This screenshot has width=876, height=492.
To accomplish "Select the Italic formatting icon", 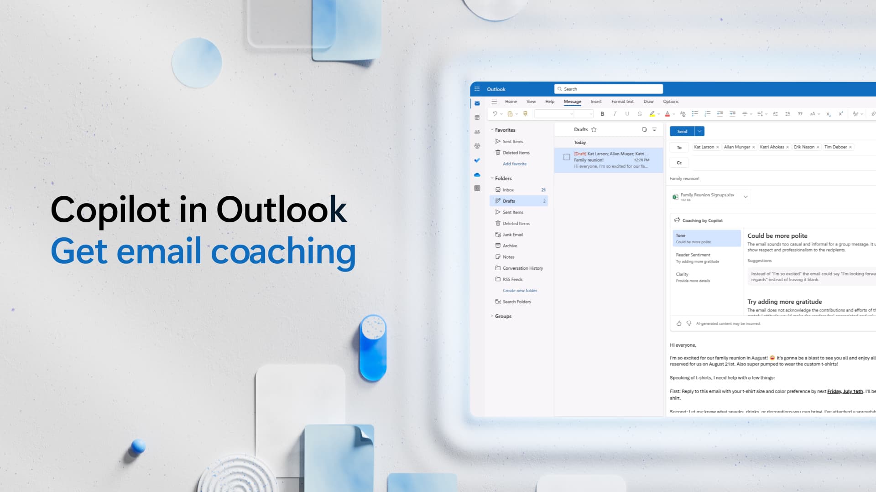I will click(614, 113).
